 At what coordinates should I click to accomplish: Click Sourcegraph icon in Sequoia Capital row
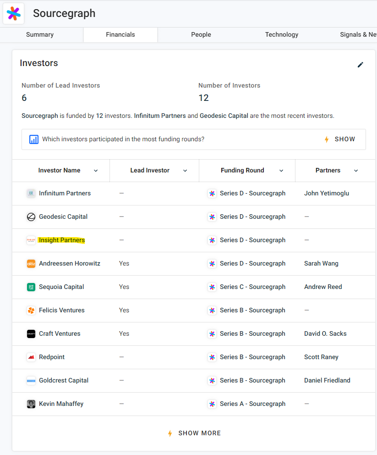(x=212, y=287)
